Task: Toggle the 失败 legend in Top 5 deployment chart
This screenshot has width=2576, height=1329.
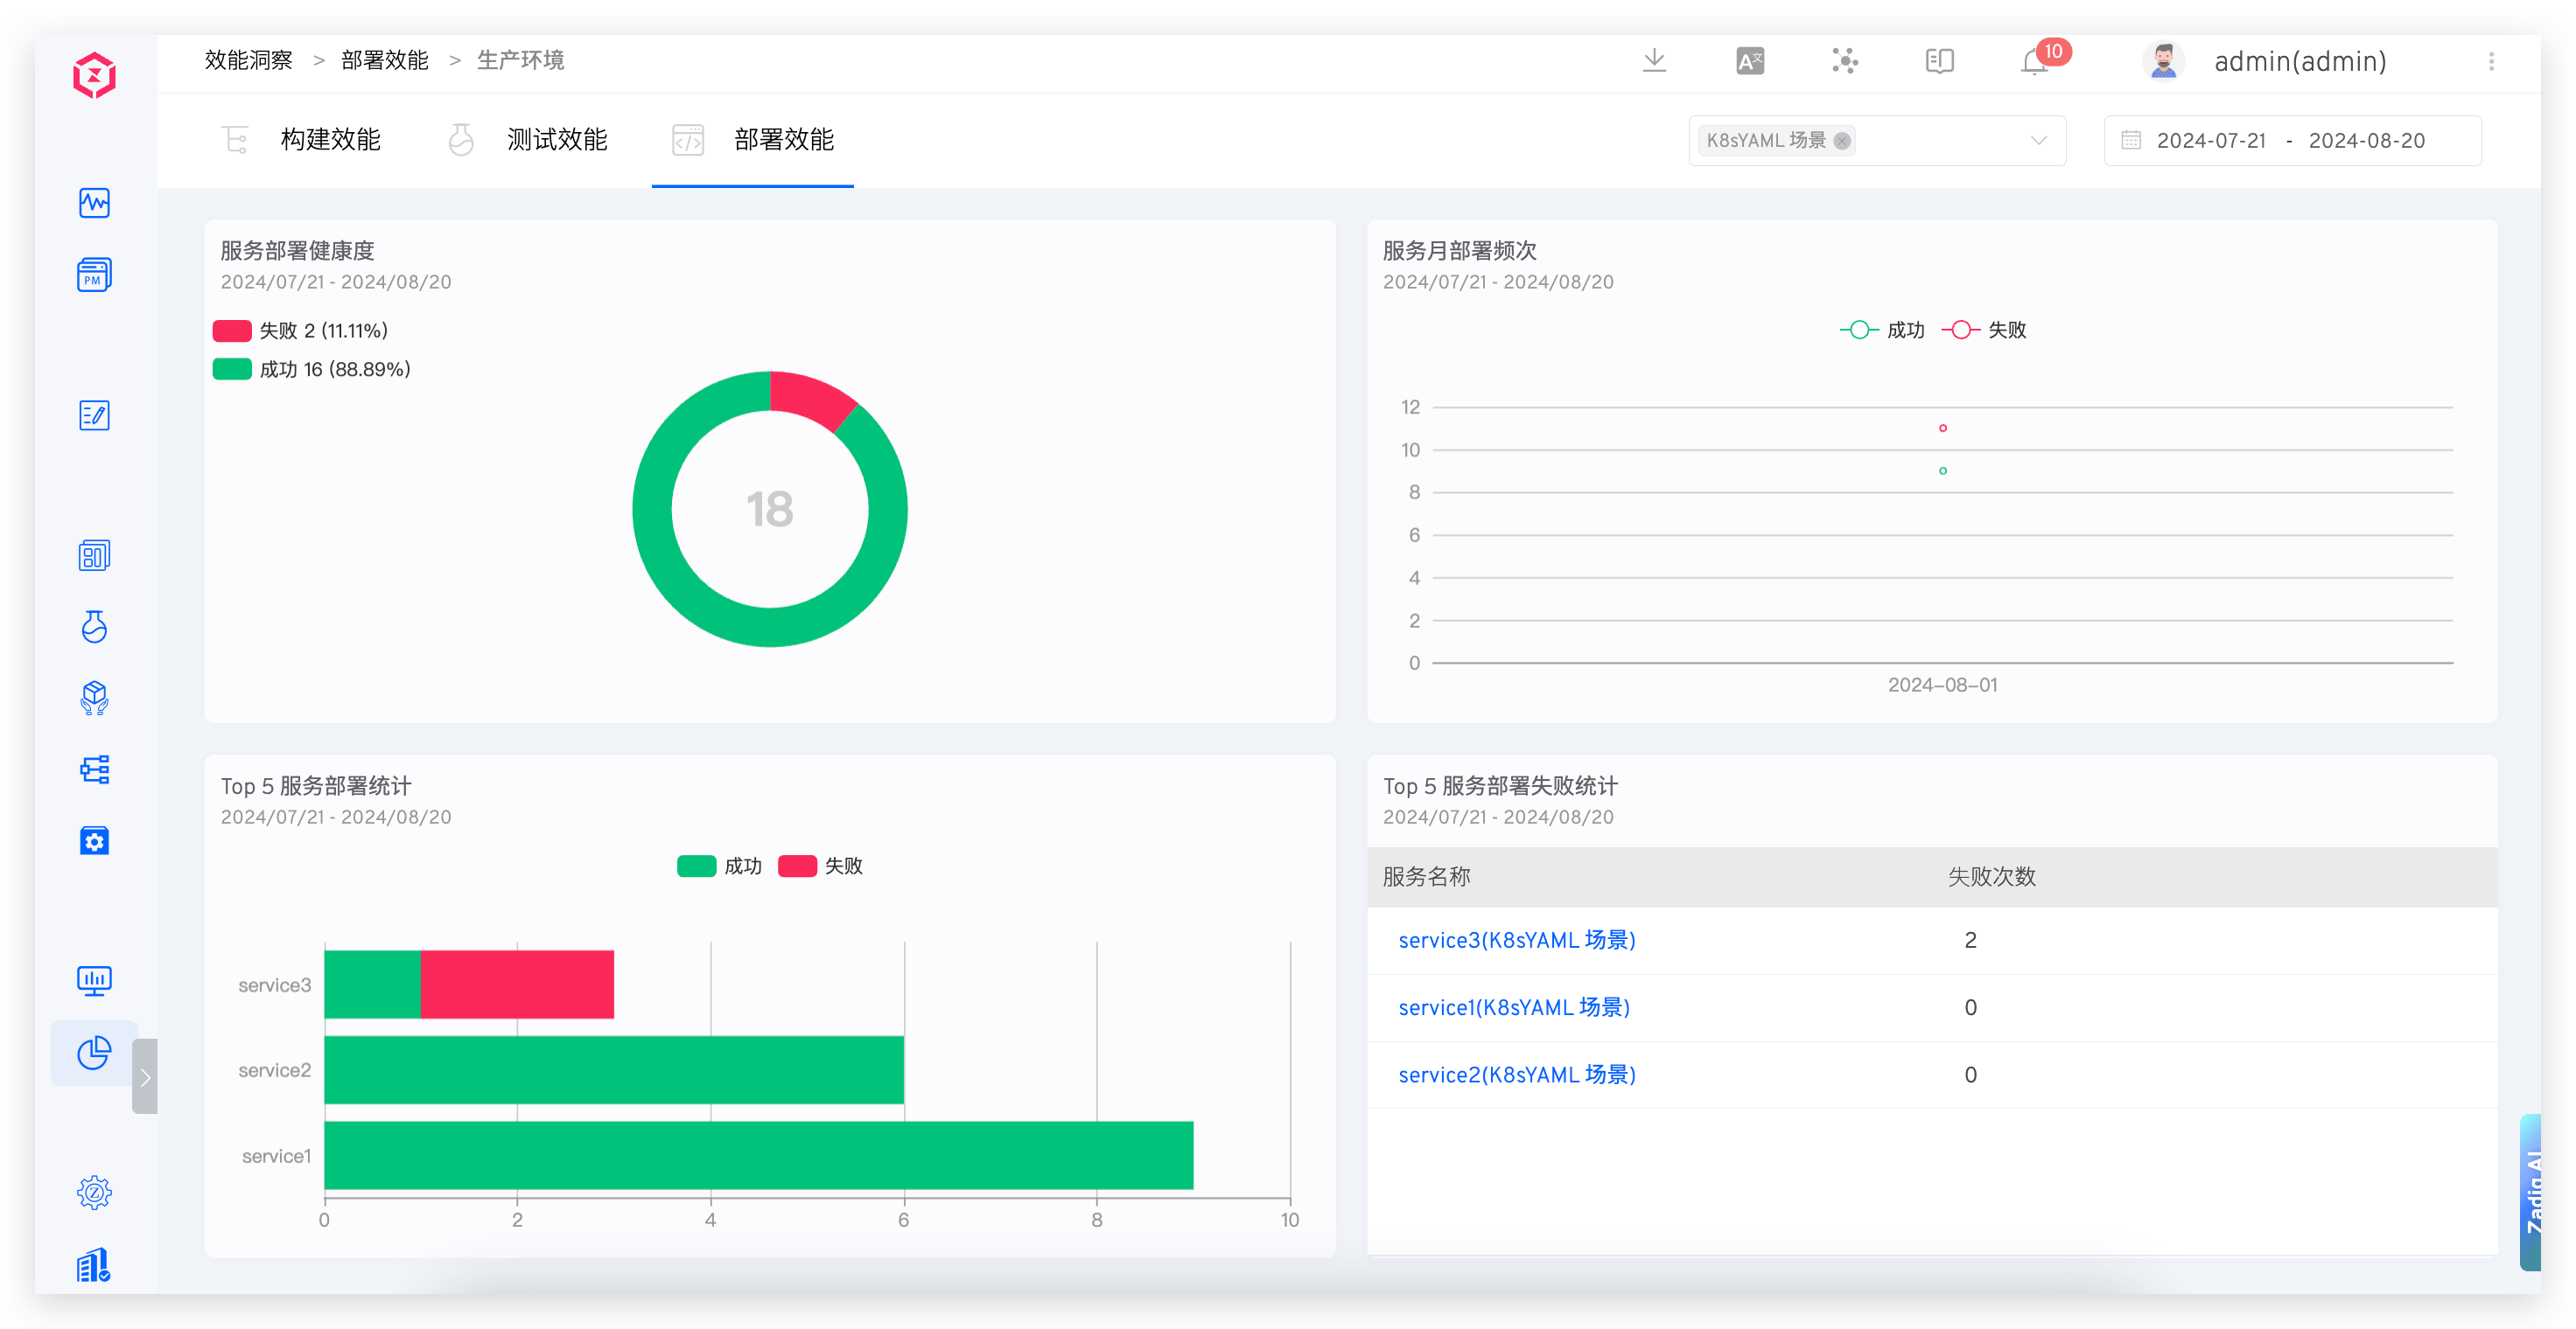Action: (822, 866)
